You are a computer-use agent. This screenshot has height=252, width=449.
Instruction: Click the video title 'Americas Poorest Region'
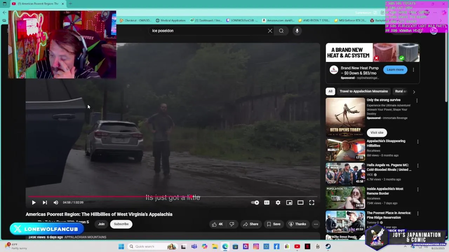coord(99,214)
